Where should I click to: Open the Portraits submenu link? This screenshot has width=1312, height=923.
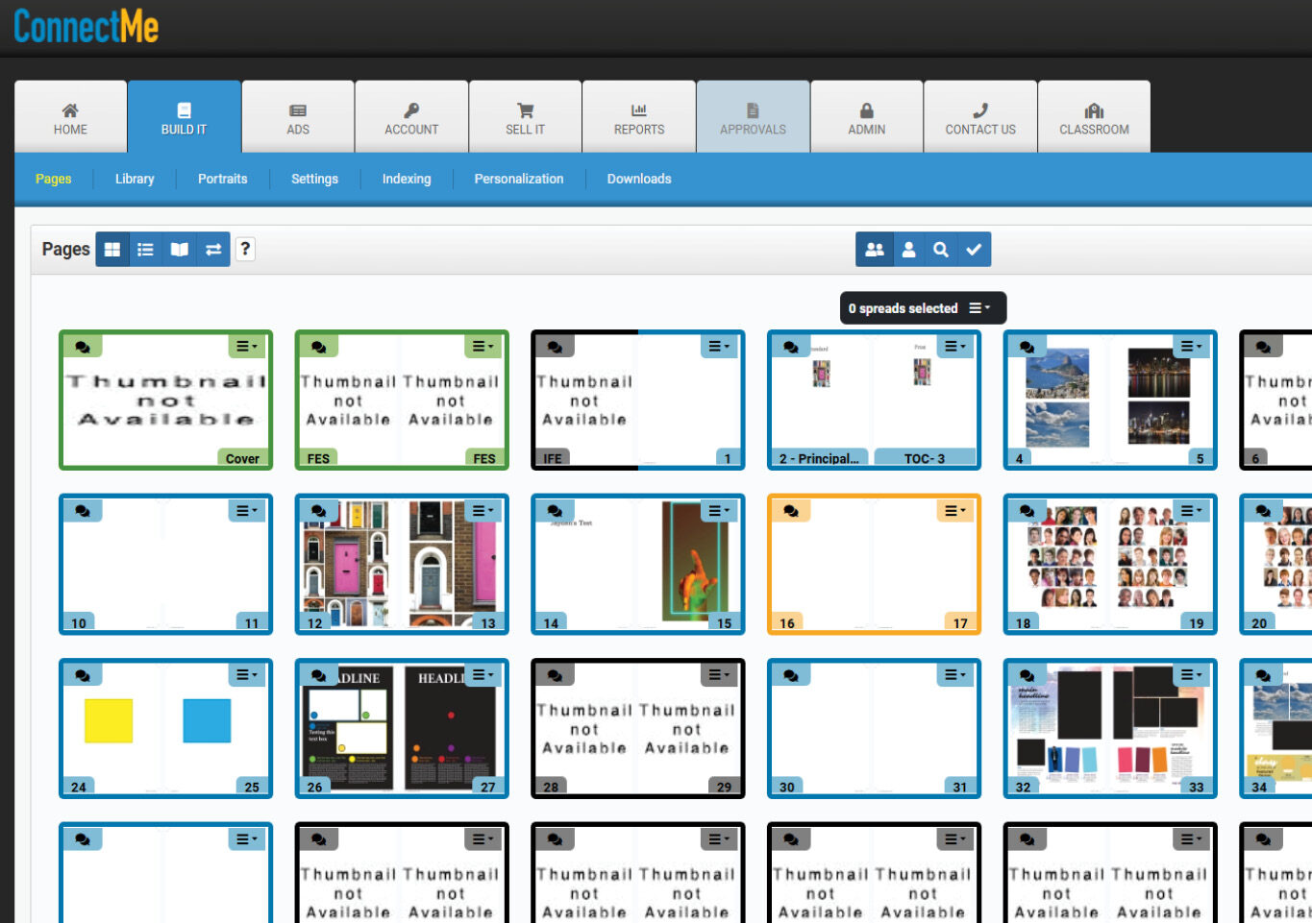222,179
